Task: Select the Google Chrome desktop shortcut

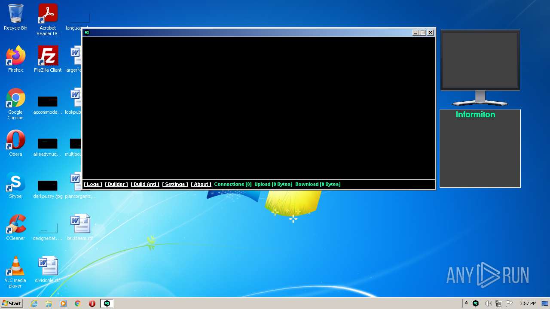Action: 15,104
